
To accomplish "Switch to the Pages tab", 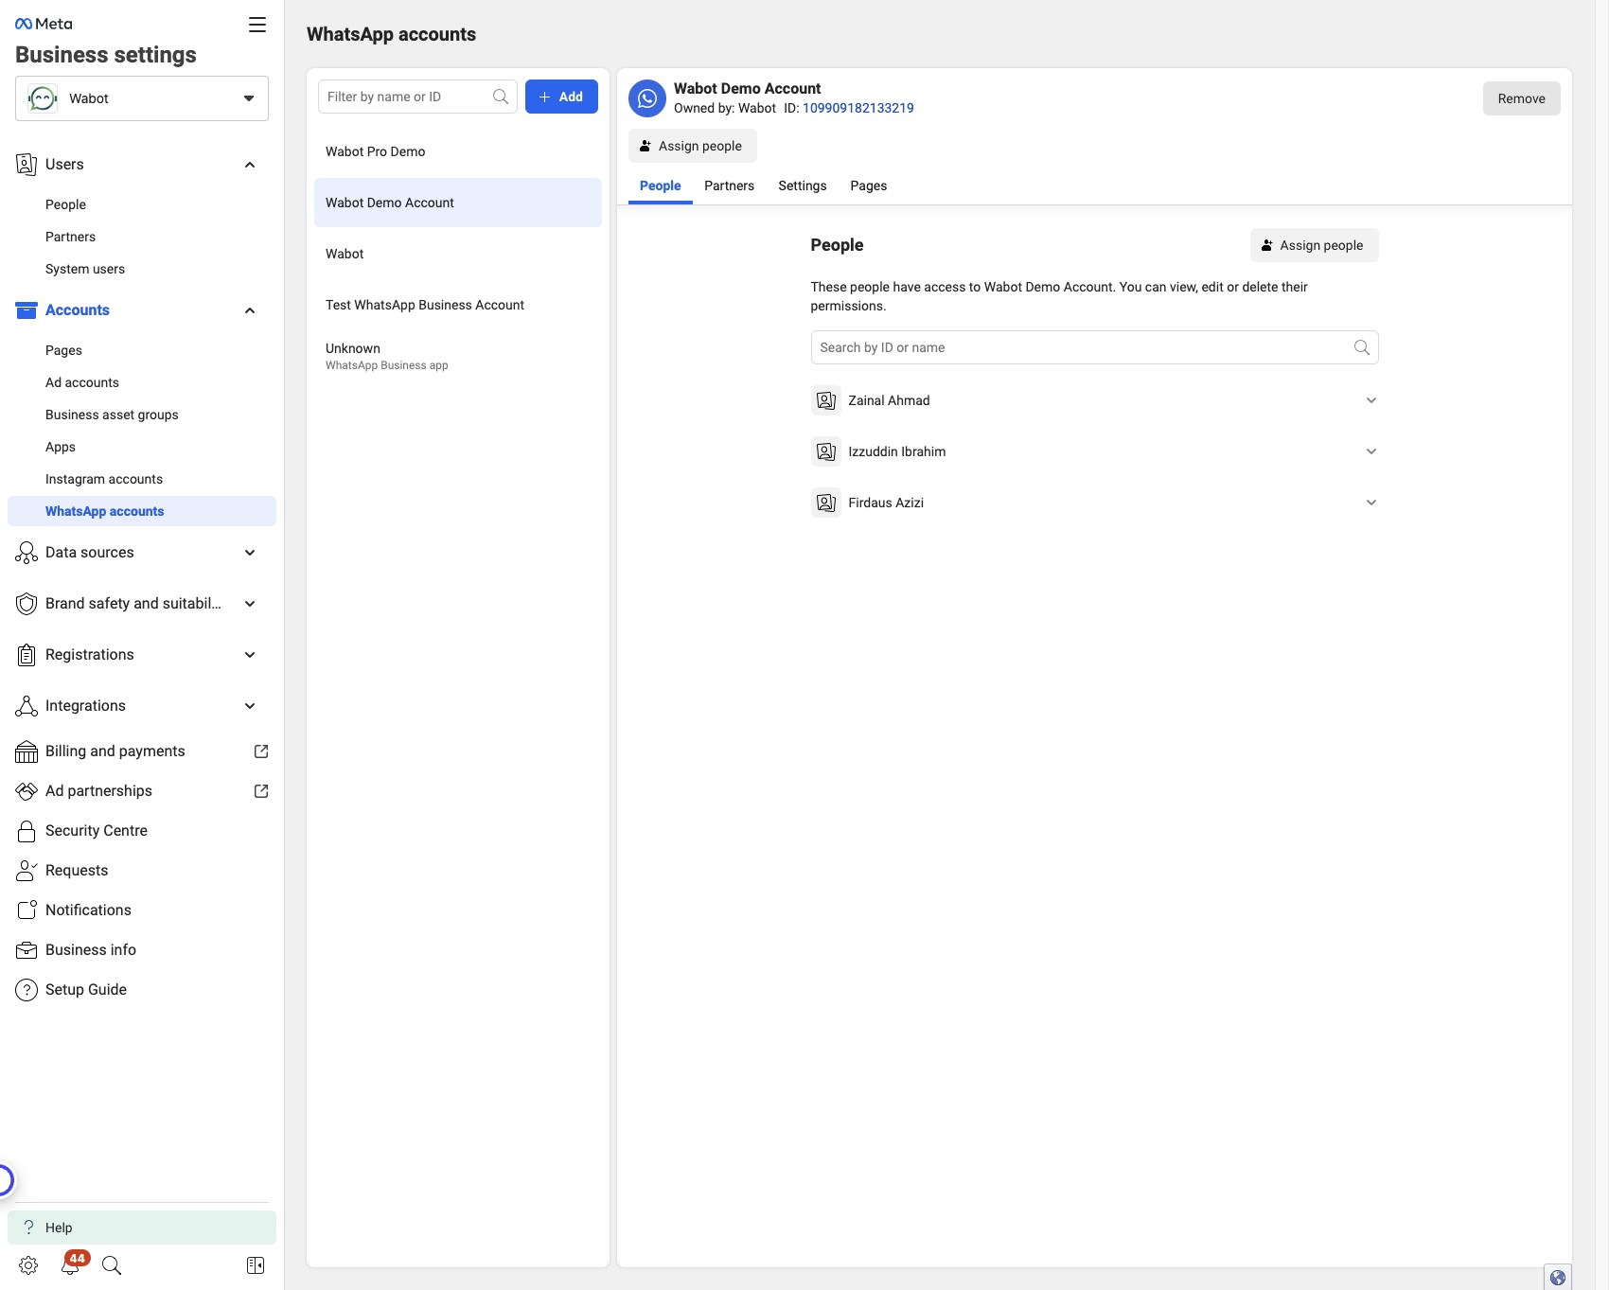I will click(x=869, y=186).
